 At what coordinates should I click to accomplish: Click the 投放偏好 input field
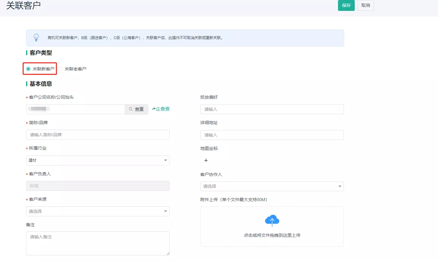click(x=272, y=109)
